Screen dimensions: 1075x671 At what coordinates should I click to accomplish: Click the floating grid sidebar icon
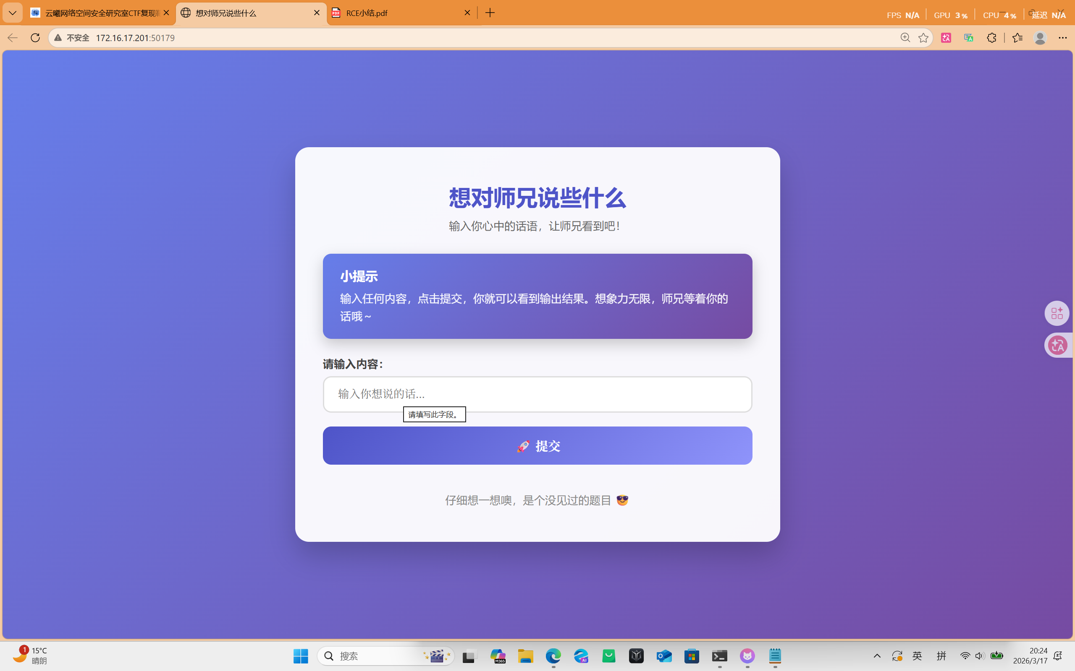coord(1057,313)
